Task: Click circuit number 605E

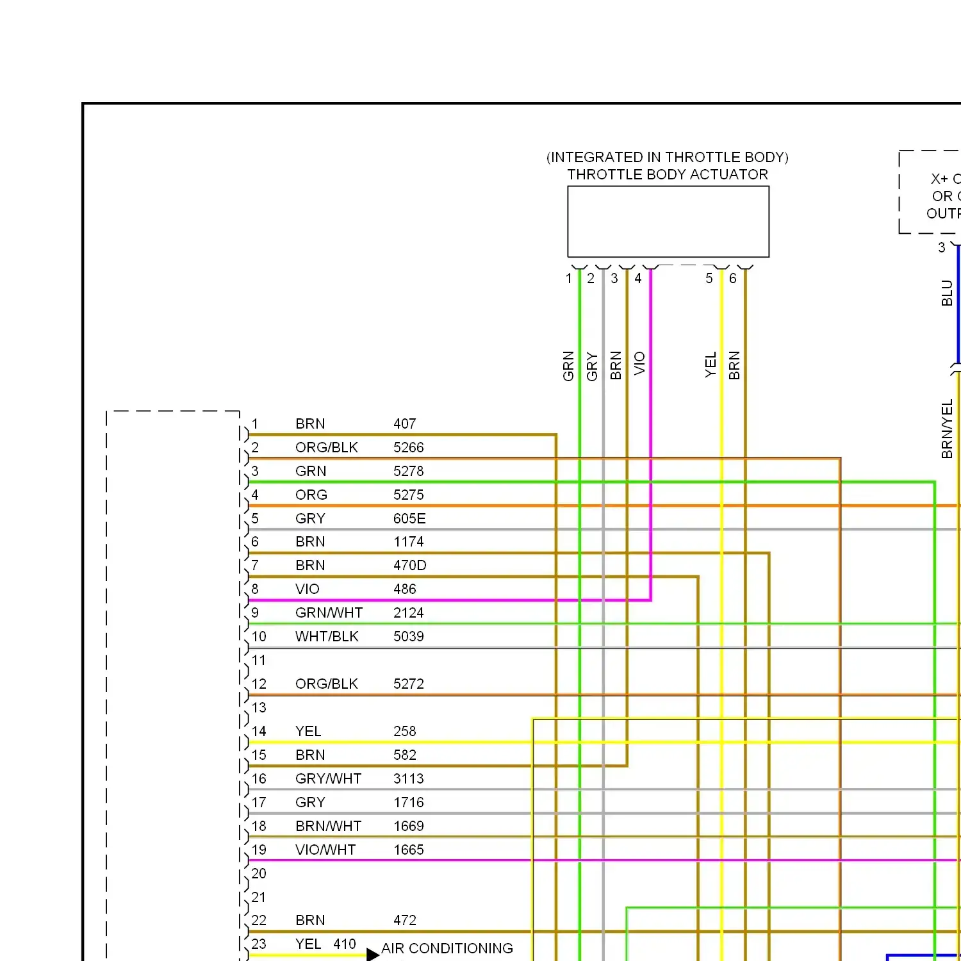Action: coord(409,519)
